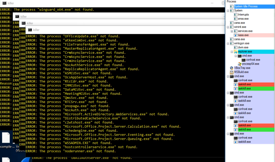This screenshot has width=275, height=162.
Task: Click console icon of killer window before rearmost
Action: [x=17, y=17]
